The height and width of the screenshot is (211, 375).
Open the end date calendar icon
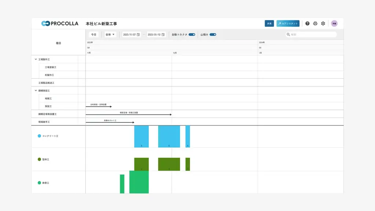[x=163, y=34]
